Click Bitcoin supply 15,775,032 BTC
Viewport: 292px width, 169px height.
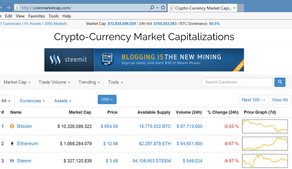click(x=155, y=126)
